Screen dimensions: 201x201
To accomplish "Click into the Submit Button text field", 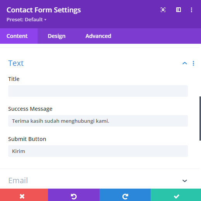I will (98, 151).
